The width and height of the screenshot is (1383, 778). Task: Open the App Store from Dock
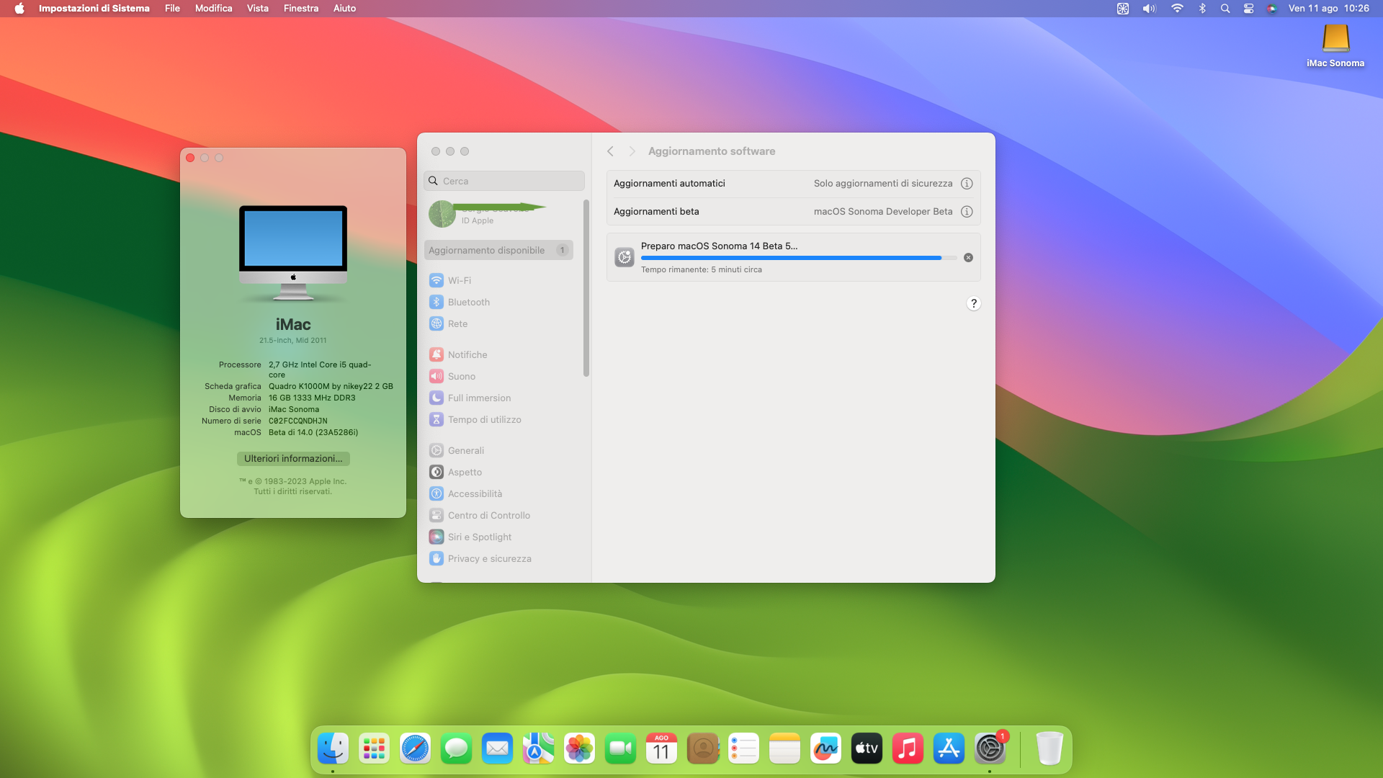[949, 749]
